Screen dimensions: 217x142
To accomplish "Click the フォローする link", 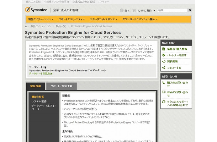I will coord(174,68).
